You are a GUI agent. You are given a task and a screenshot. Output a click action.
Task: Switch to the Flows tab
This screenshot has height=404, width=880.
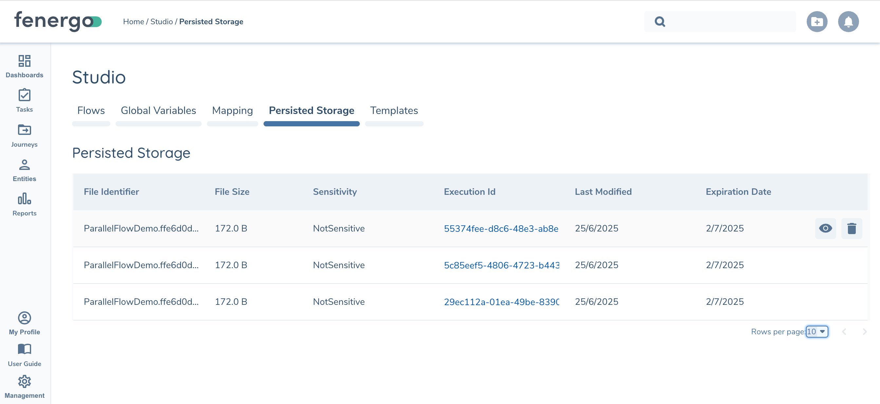click(91, 111)
